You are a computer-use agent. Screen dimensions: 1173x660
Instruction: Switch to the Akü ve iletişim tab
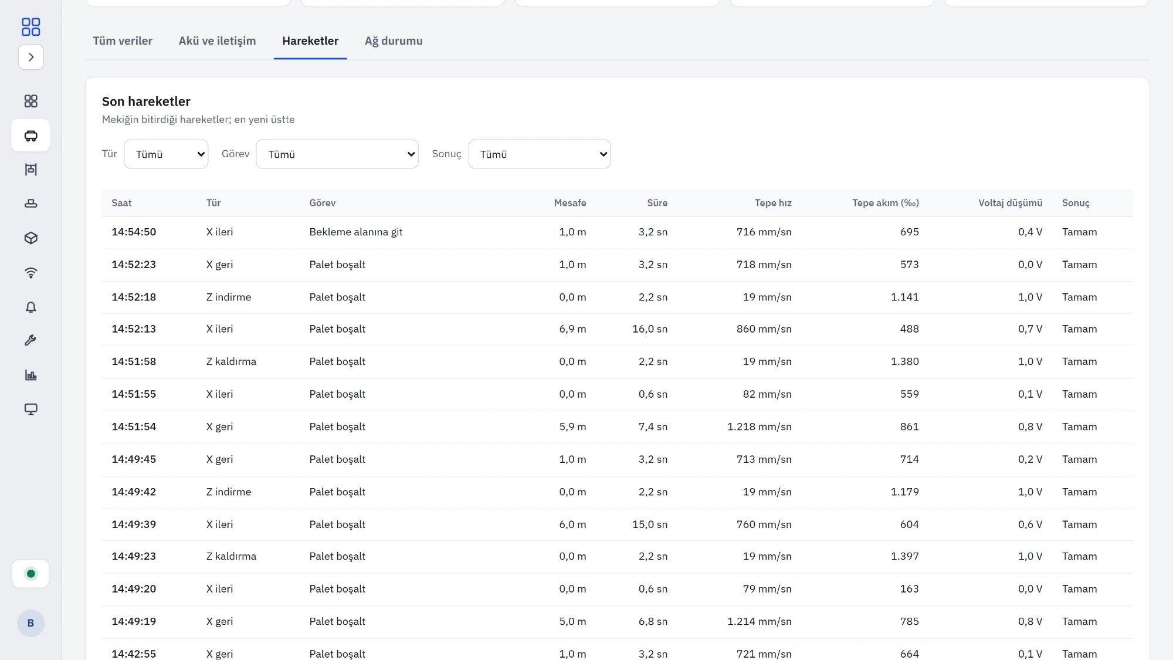tap(218, 41)
